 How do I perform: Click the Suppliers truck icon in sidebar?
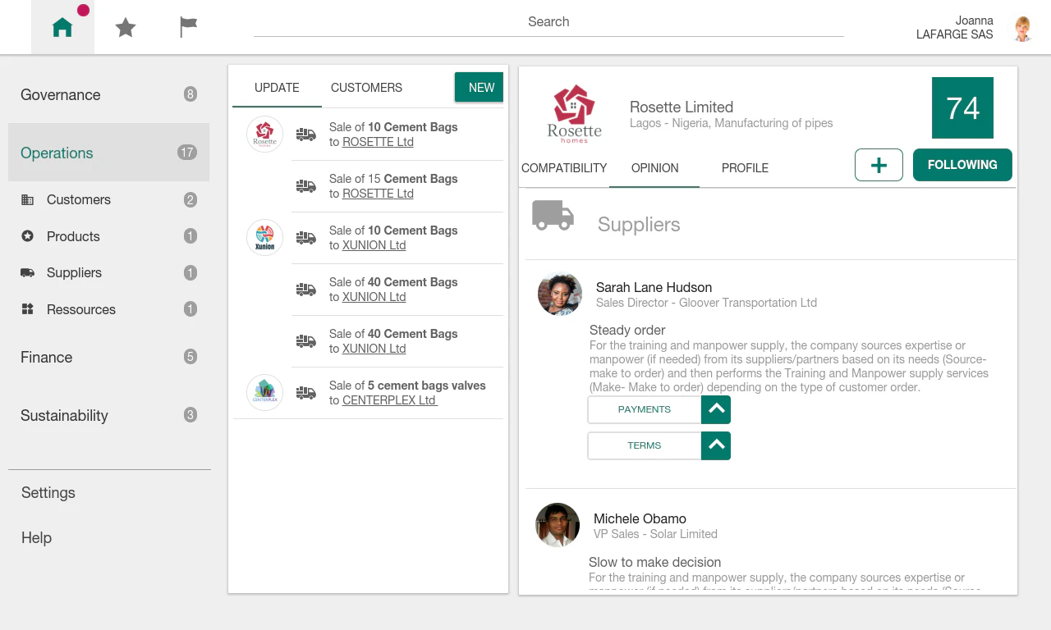pos(28,272)
